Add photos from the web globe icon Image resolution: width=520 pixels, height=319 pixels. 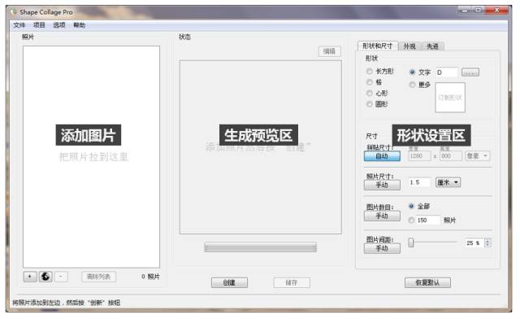45,277
